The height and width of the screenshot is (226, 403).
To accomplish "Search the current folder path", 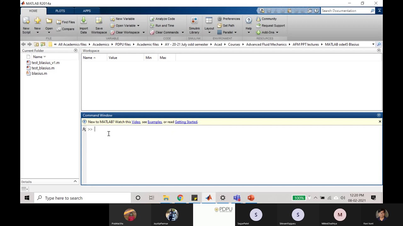I will click(379, 44).
